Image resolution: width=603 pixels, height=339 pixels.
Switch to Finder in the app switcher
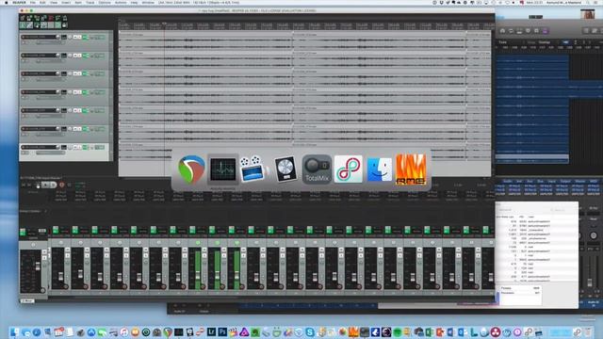point(379,169)
